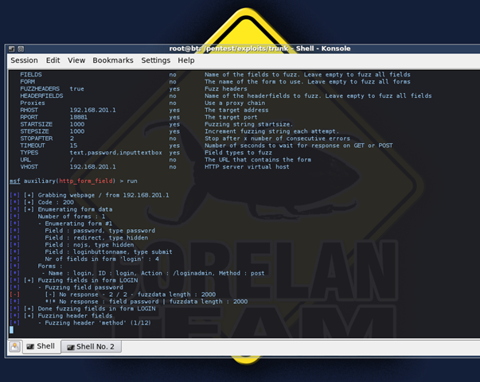The height and width of the screenshot is (382, 480).
Task: Click the 'msf' prompt text
Action: click(14, 181)
